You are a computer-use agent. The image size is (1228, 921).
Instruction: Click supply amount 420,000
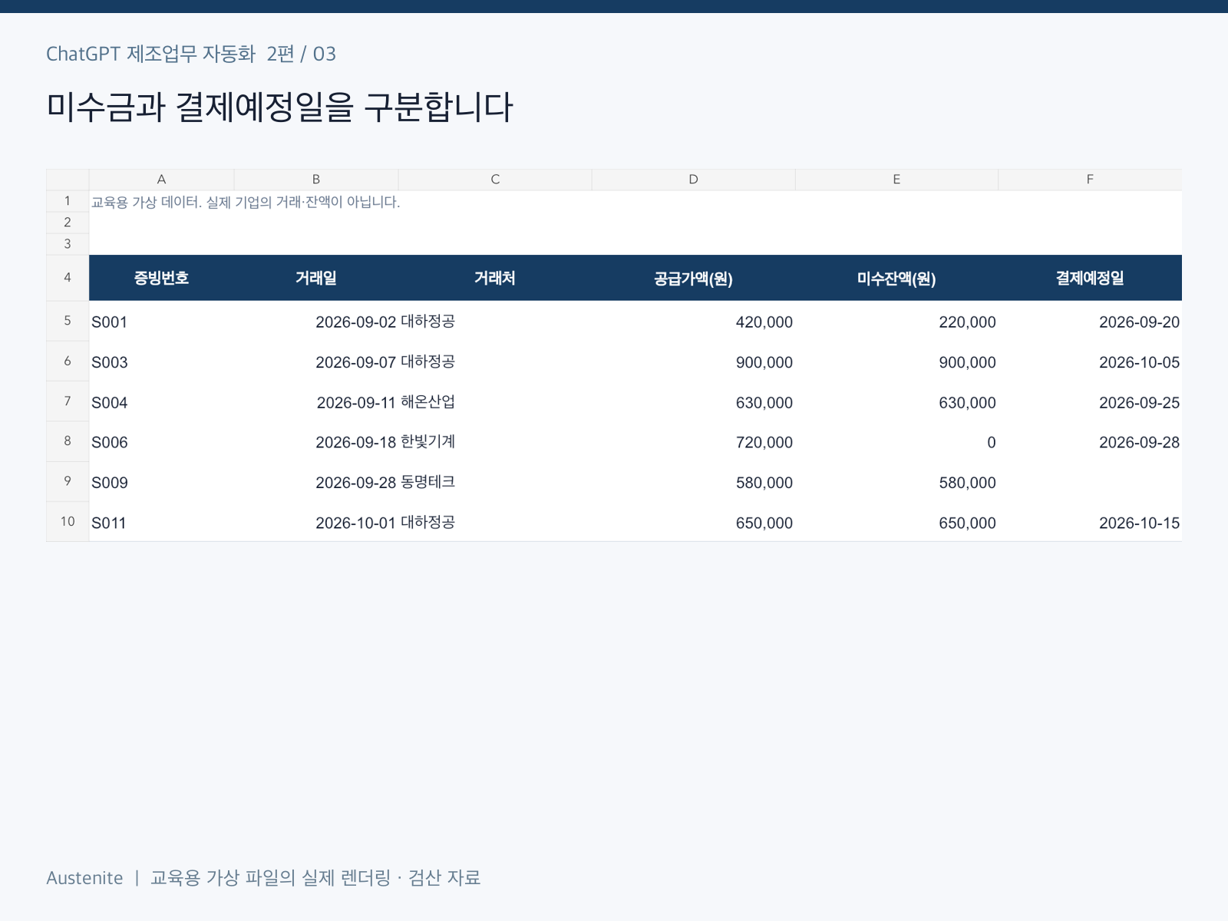click(764, 322)
